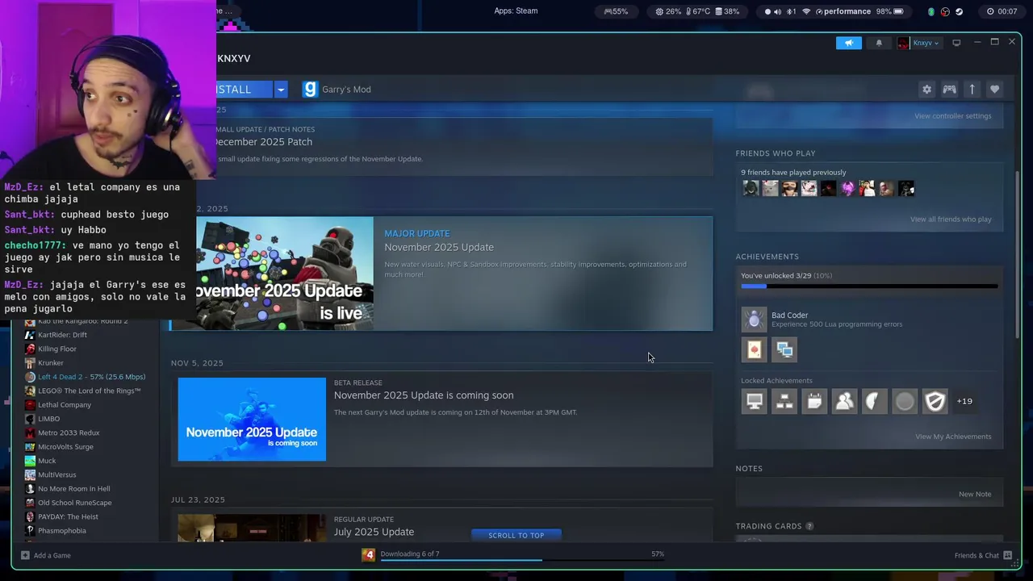Open the announcements megaphone button
Screen dimensions: 1033x581
click(848, 43)
